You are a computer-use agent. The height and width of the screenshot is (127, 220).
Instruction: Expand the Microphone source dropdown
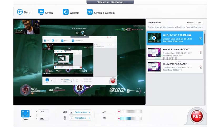click(x=89, y=118)
